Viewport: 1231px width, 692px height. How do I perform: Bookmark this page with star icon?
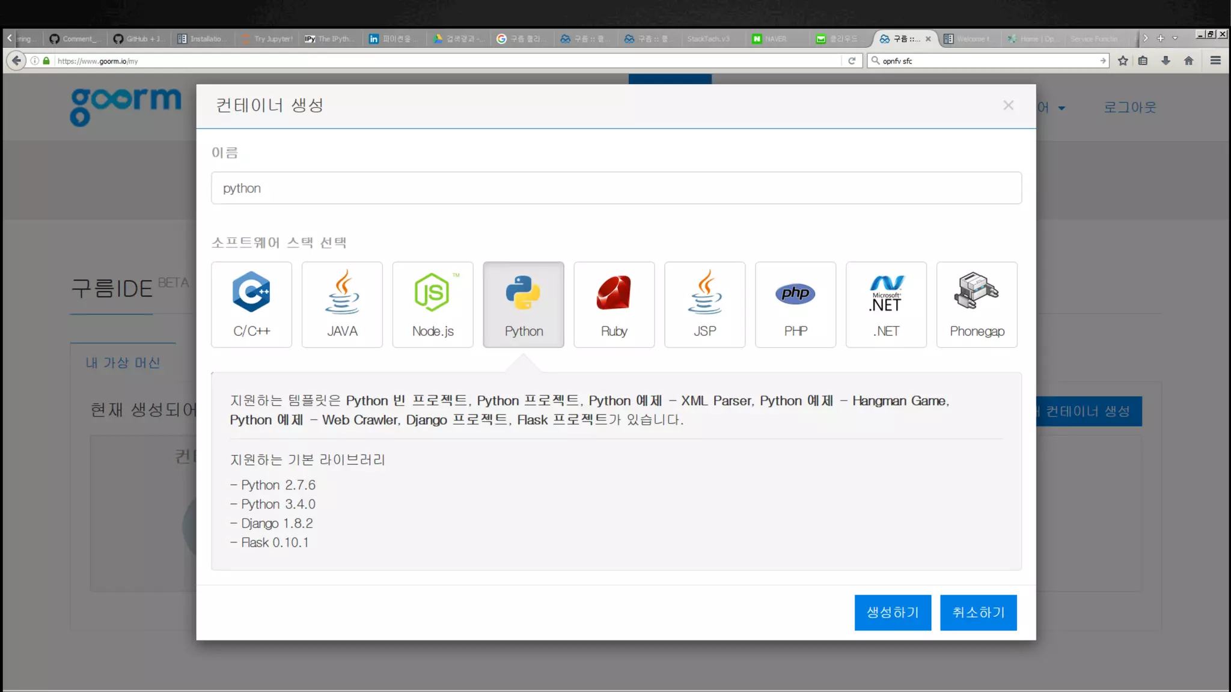[1123, 61]
